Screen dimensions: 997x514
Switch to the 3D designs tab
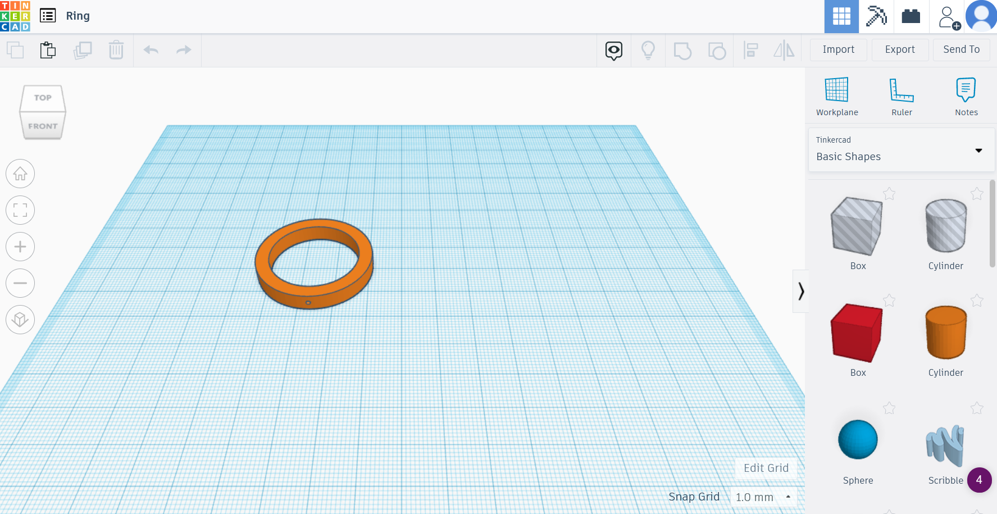(x=841, y=16)
